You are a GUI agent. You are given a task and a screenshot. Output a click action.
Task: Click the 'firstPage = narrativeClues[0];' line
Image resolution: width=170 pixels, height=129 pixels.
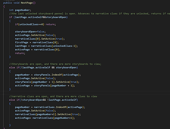click(37, 43)
